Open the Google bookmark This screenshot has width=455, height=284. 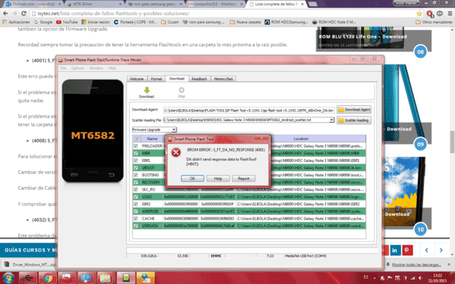tap(43, 22)
